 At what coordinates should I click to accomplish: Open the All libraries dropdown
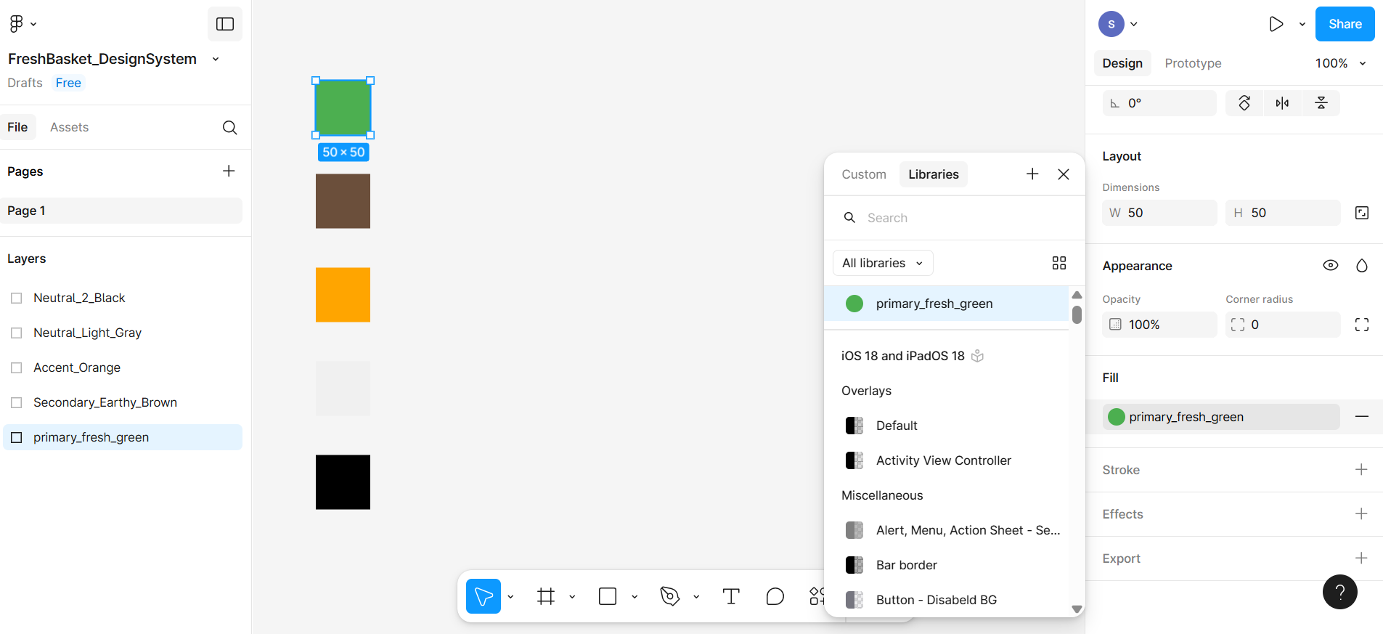[882, 263]
